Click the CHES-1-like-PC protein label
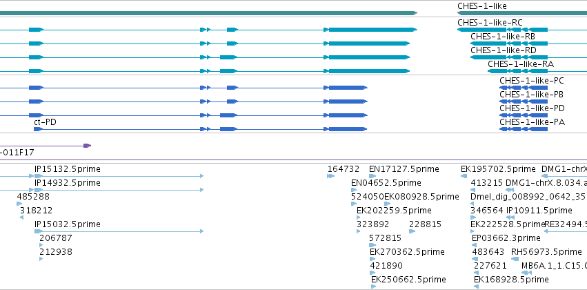Screen dimensions: 587x290 click(x=532, y=81)
